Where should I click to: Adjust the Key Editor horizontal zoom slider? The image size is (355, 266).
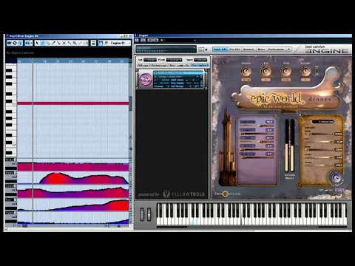coord(118,225)
